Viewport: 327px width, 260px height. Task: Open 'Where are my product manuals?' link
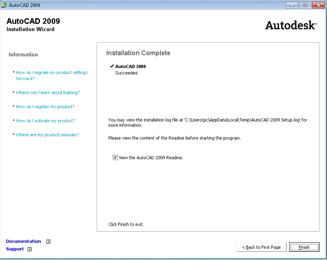point(47,135)
